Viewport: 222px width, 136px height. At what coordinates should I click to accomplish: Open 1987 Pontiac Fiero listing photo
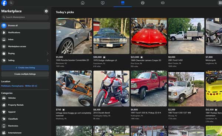coord(214,88)
